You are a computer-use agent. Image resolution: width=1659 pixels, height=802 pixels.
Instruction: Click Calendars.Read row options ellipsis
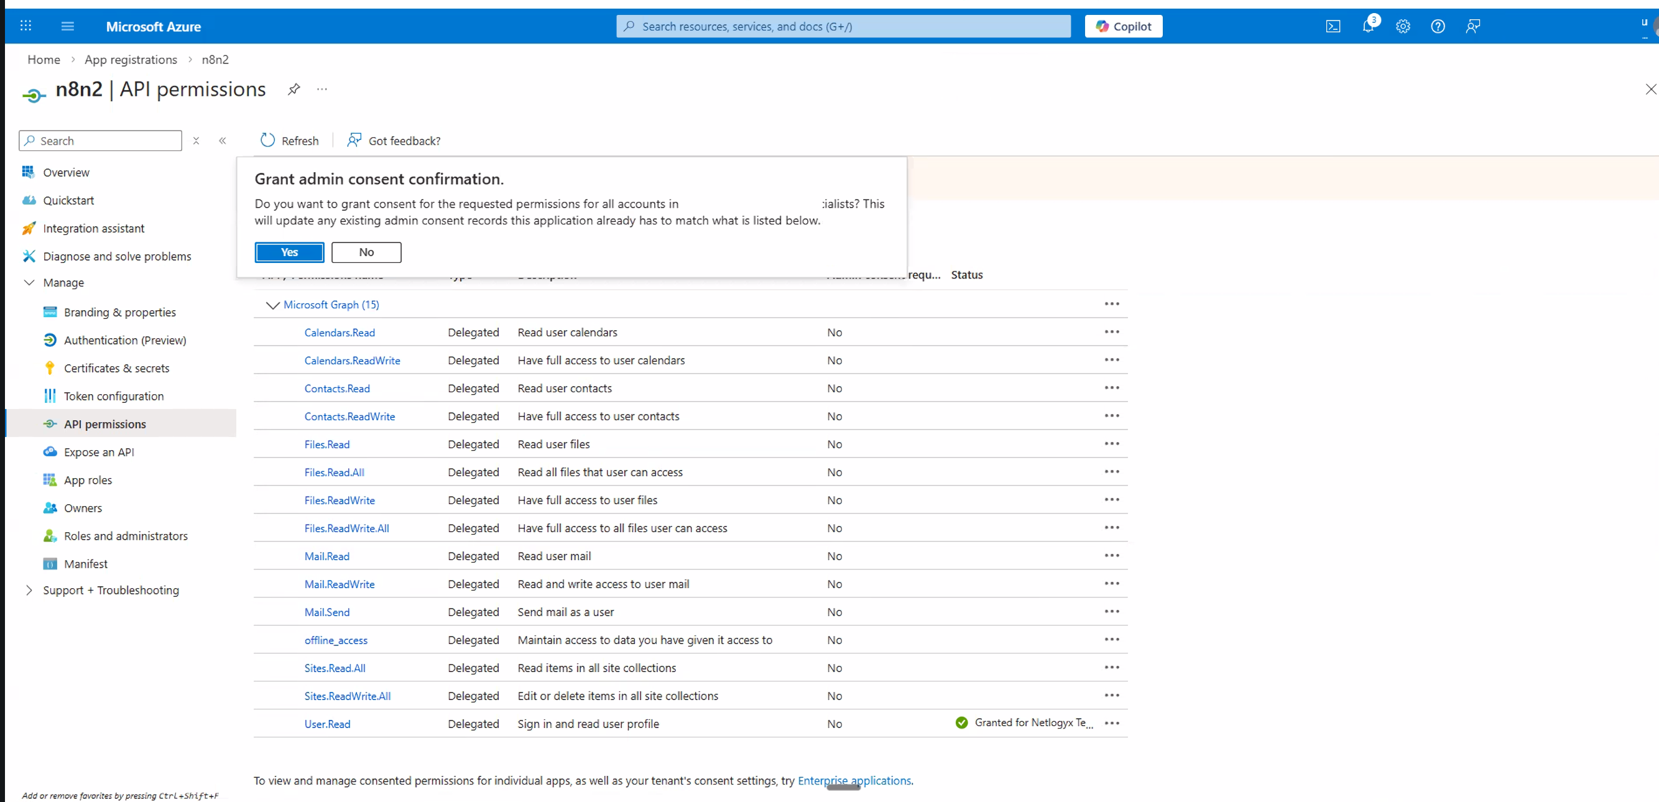point(1112,331)
